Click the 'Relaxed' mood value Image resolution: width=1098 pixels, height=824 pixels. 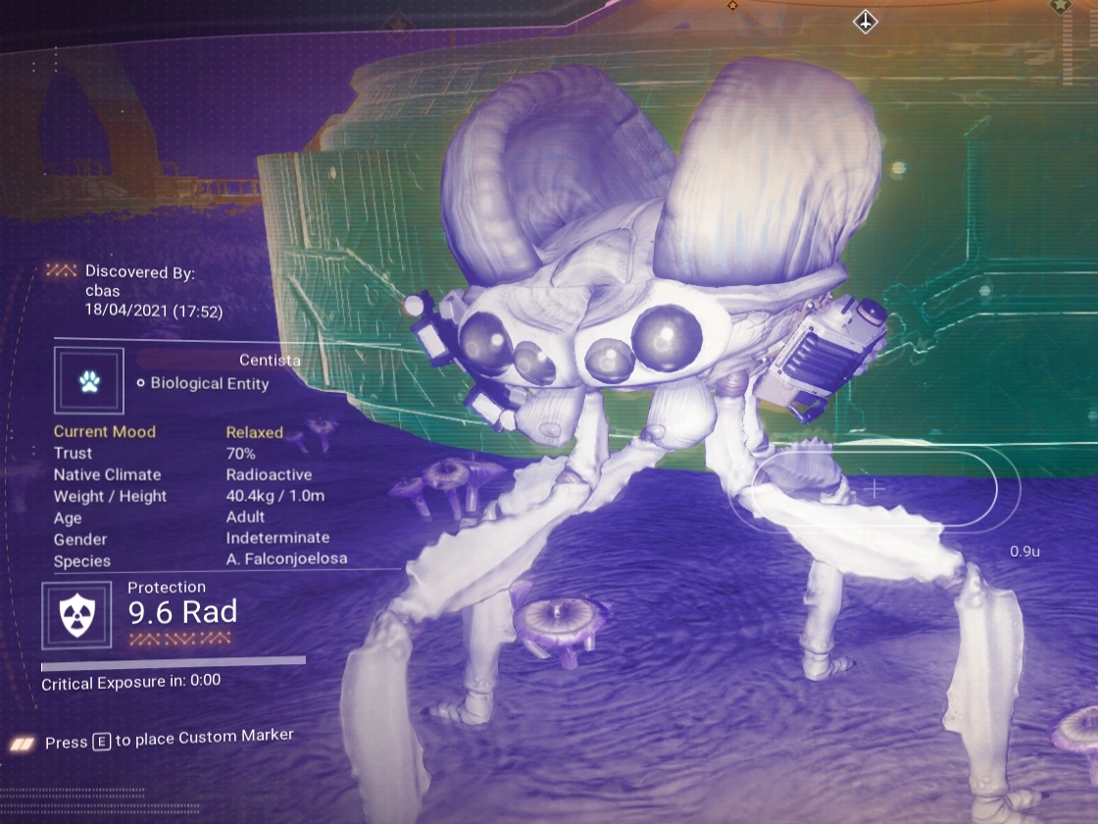click(255, 432)
